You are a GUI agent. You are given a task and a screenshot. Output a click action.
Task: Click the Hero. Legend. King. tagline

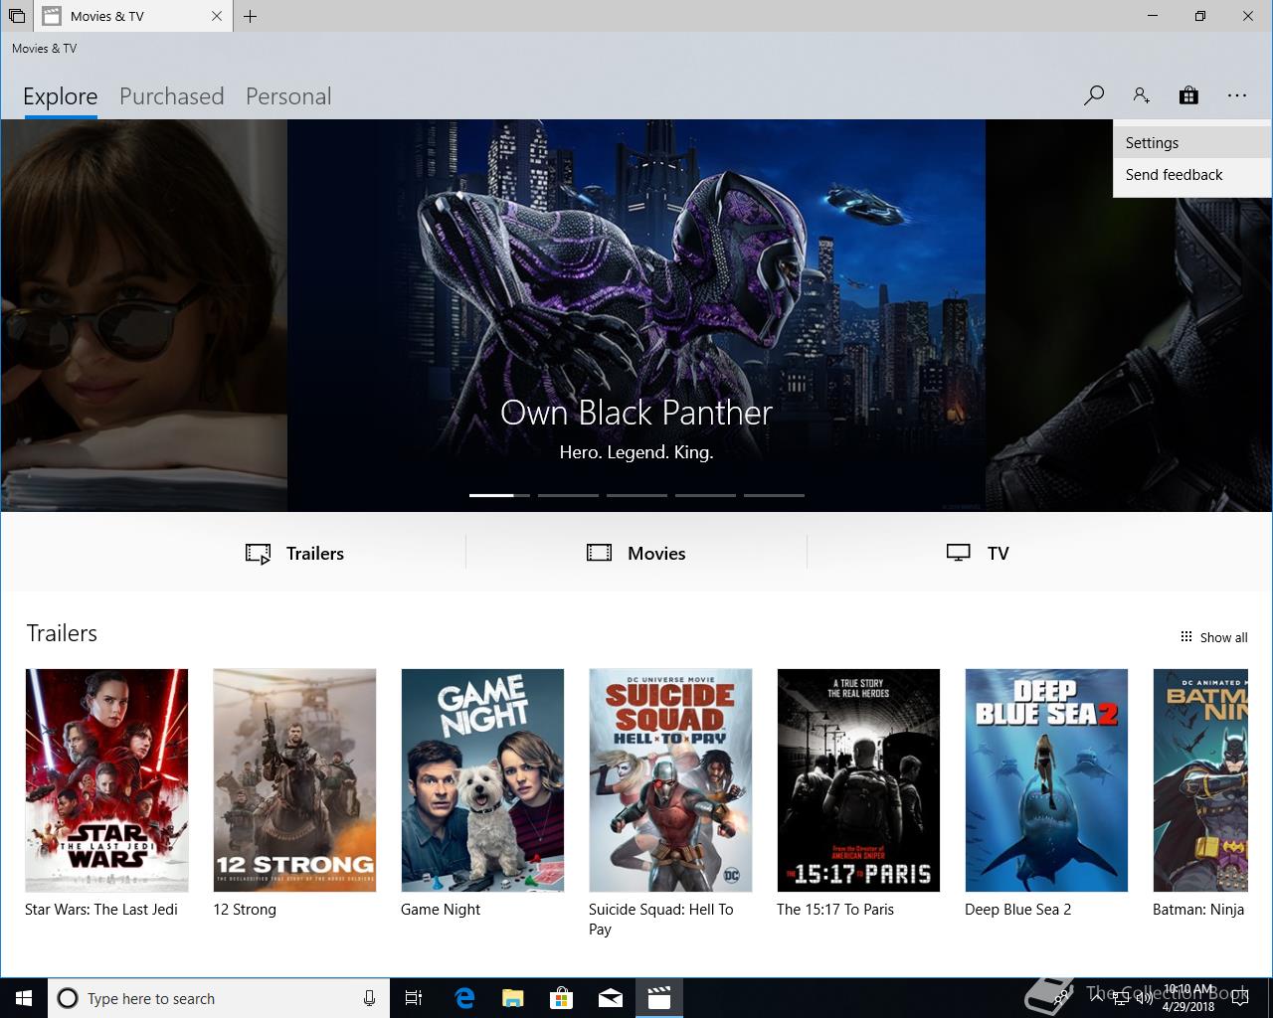[x=636, y=452]
